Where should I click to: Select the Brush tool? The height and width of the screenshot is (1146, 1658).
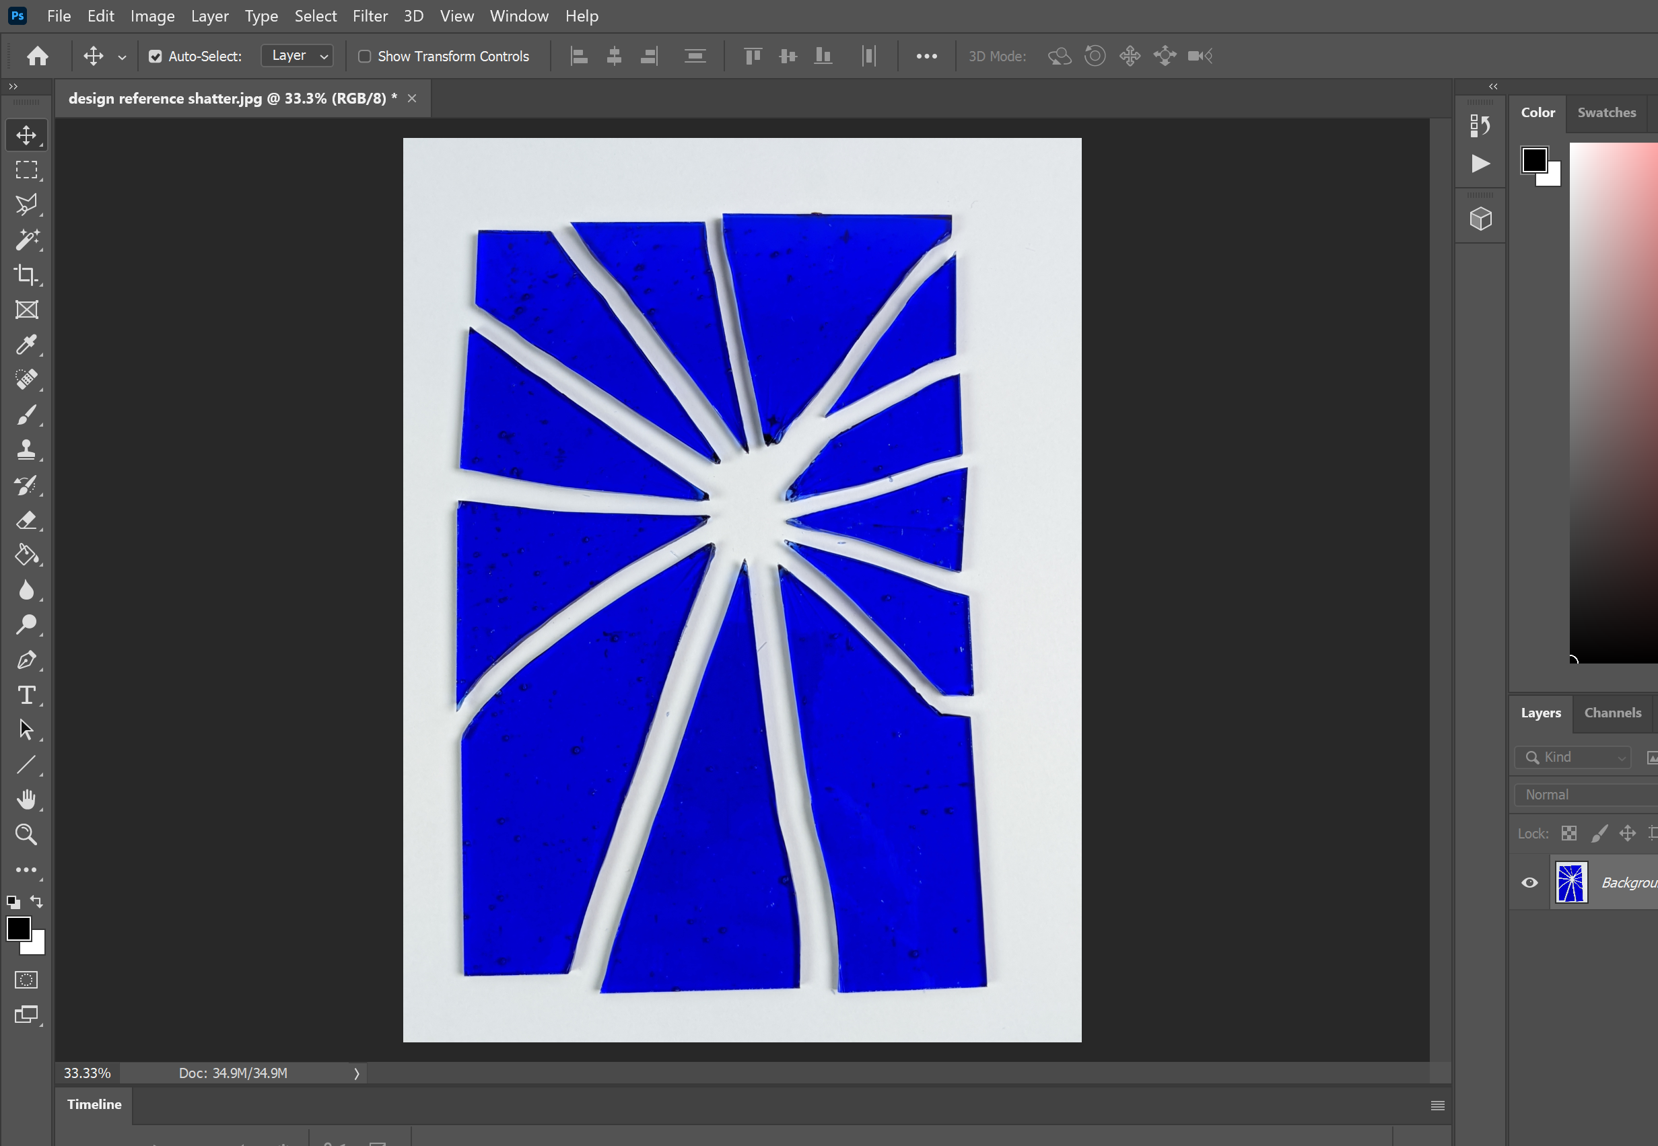[x=26, y=415]
